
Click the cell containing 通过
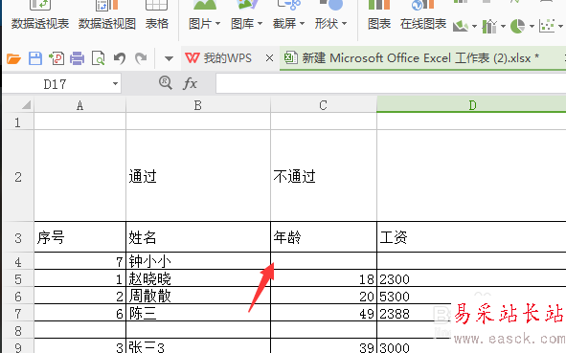tap(198, 176)
